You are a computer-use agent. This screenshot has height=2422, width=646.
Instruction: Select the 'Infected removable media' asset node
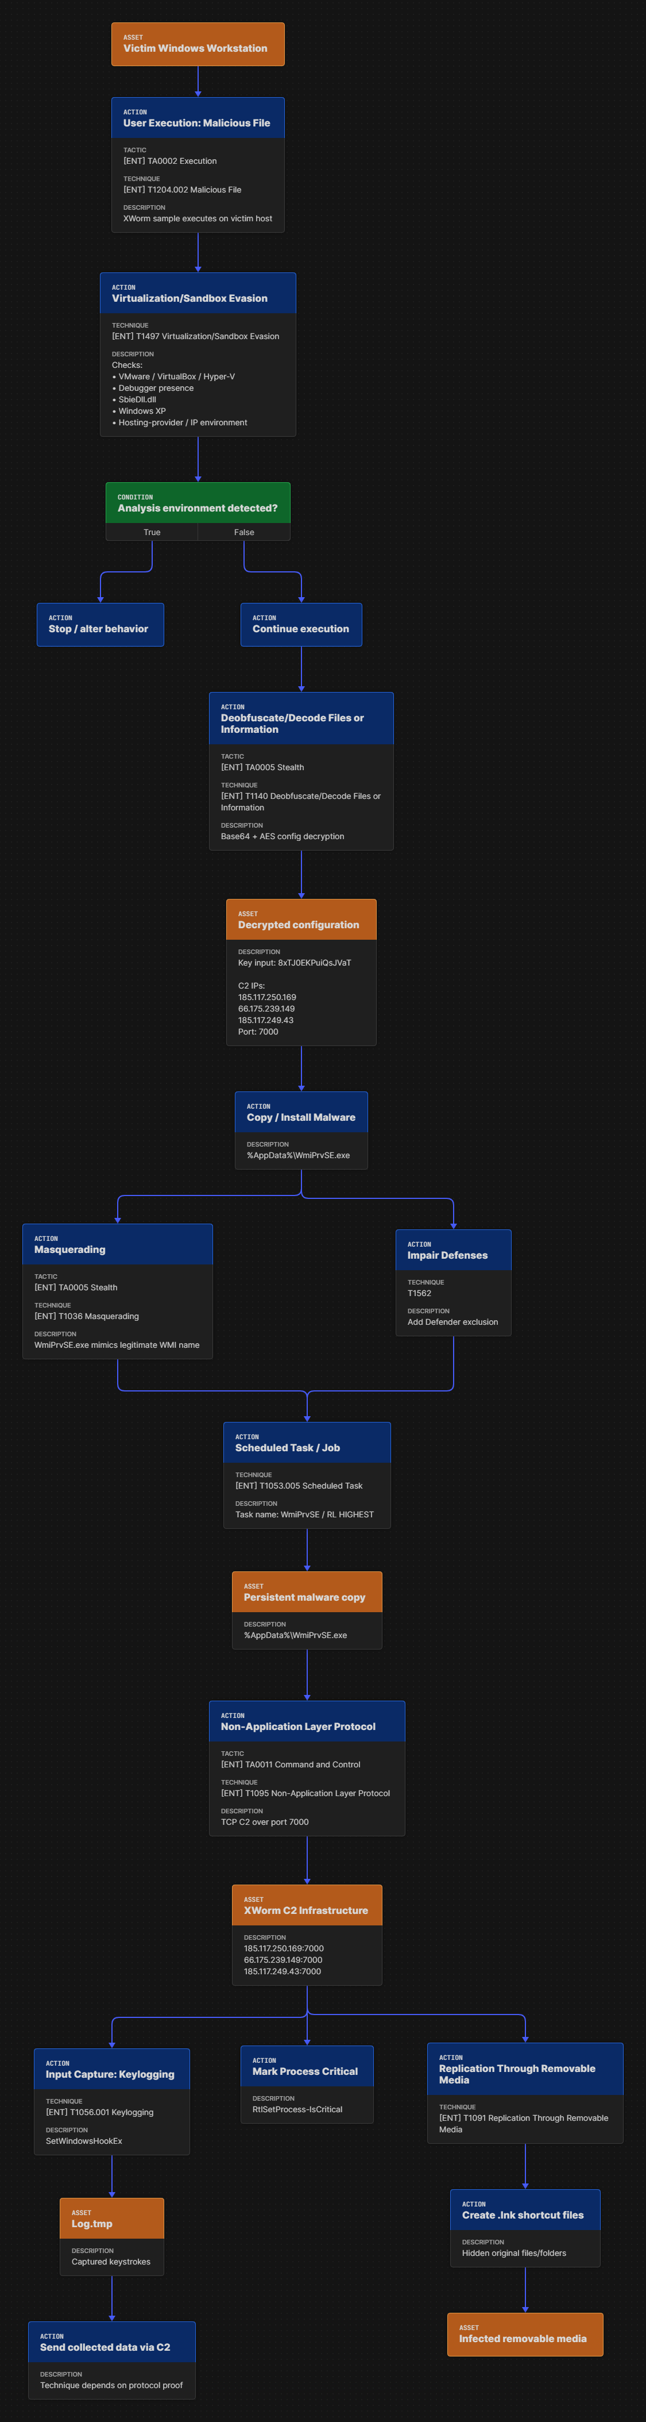point(525,2335)
